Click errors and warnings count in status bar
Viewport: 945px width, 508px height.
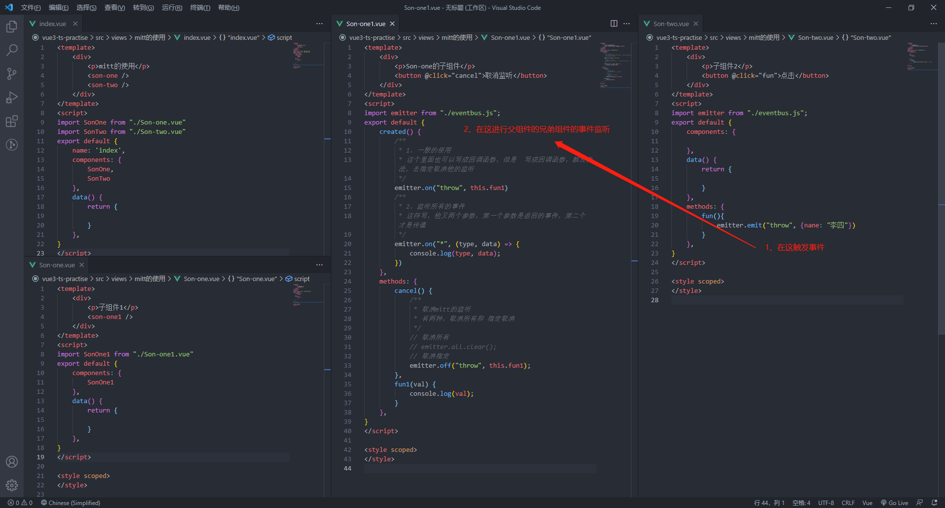tap(20, 503)
